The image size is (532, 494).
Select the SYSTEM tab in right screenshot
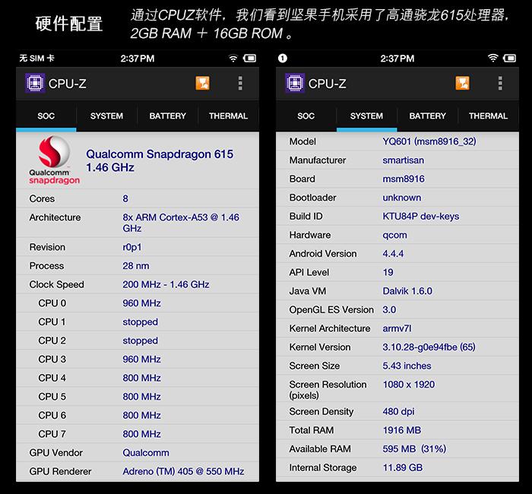click(366, 116)
